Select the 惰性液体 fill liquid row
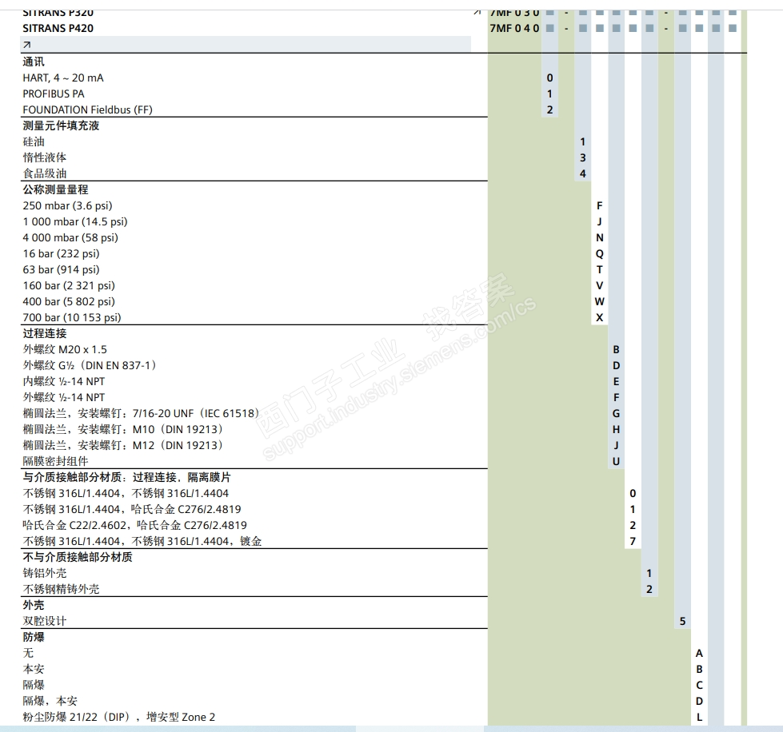 (45, 157)
